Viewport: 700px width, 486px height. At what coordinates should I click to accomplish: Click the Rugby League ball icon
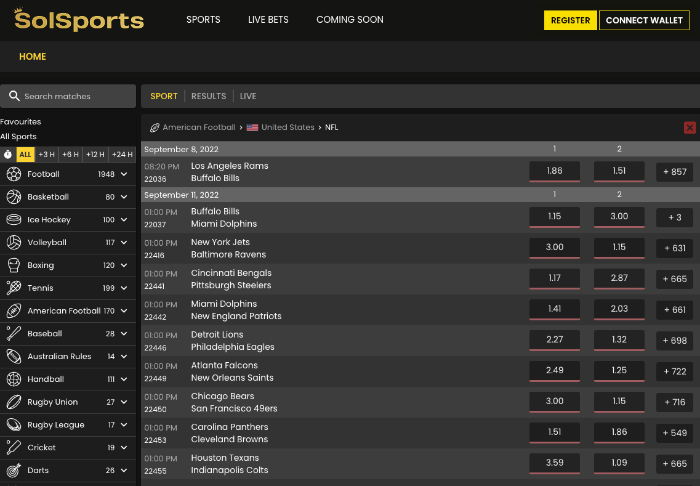tap(14, 425)
